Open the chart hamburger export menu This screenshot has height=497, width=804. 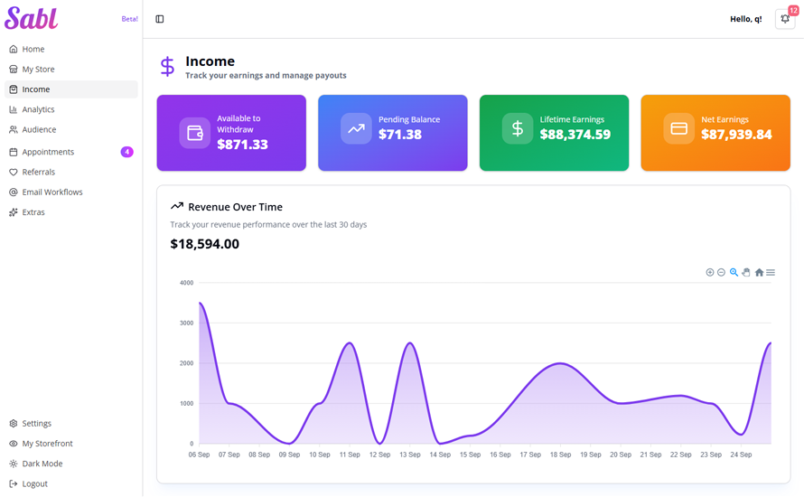(x=771, y=272)
